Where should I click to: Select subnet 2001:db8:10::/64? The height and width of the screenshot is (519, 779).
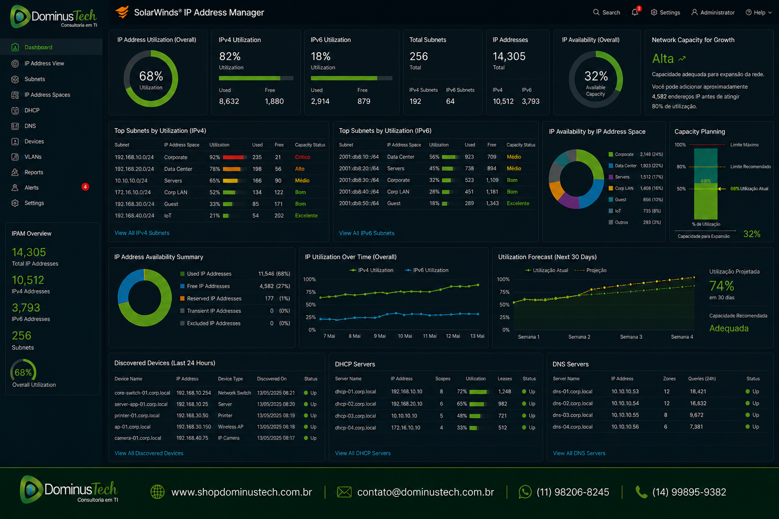[359, 157]
